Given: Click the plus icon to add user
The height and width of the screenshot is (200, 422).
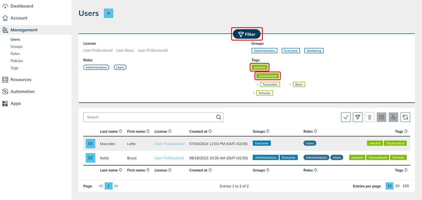Looking at the screenshot, I should 108,13.
